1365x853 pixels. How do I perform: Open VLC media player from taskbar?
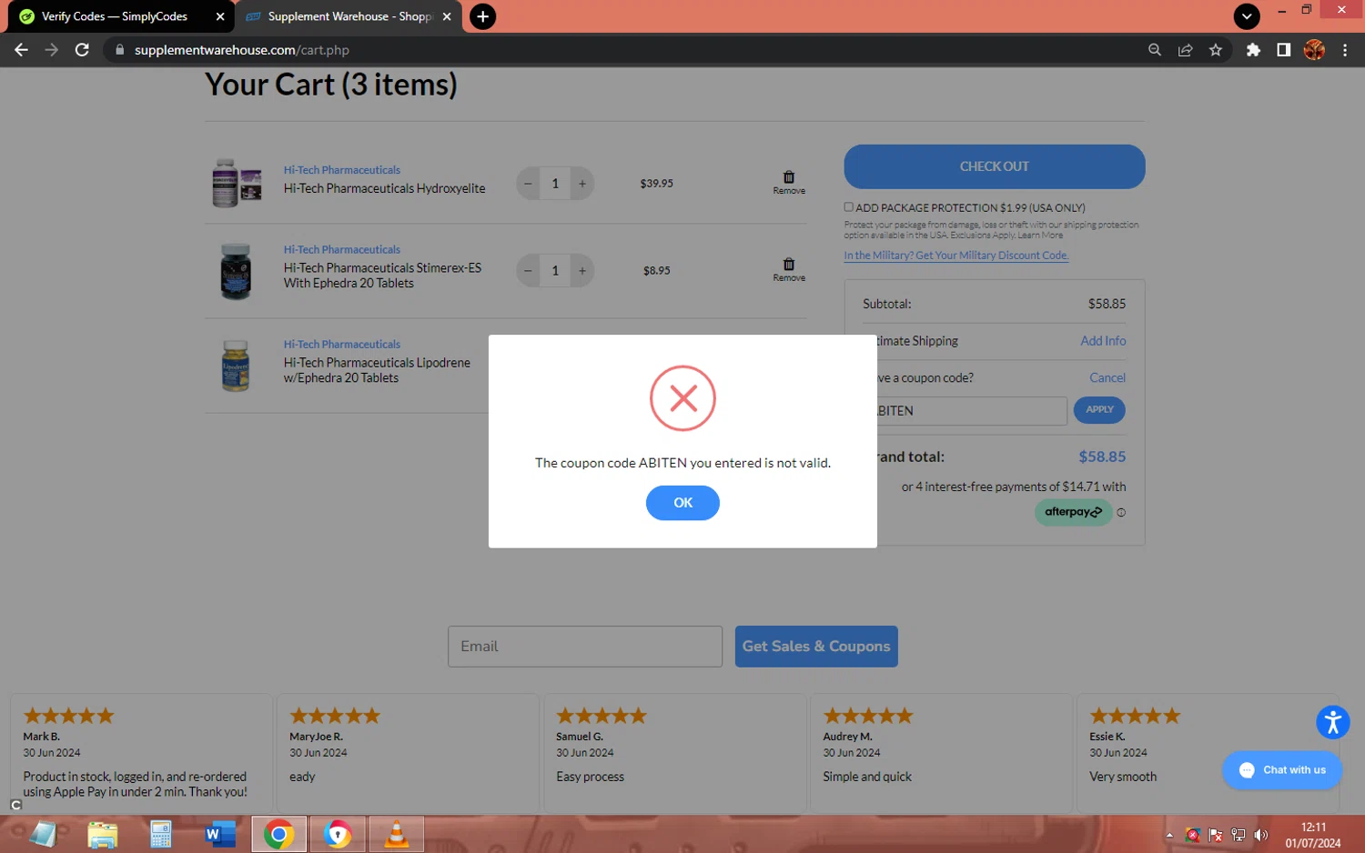tap(397, 834)
